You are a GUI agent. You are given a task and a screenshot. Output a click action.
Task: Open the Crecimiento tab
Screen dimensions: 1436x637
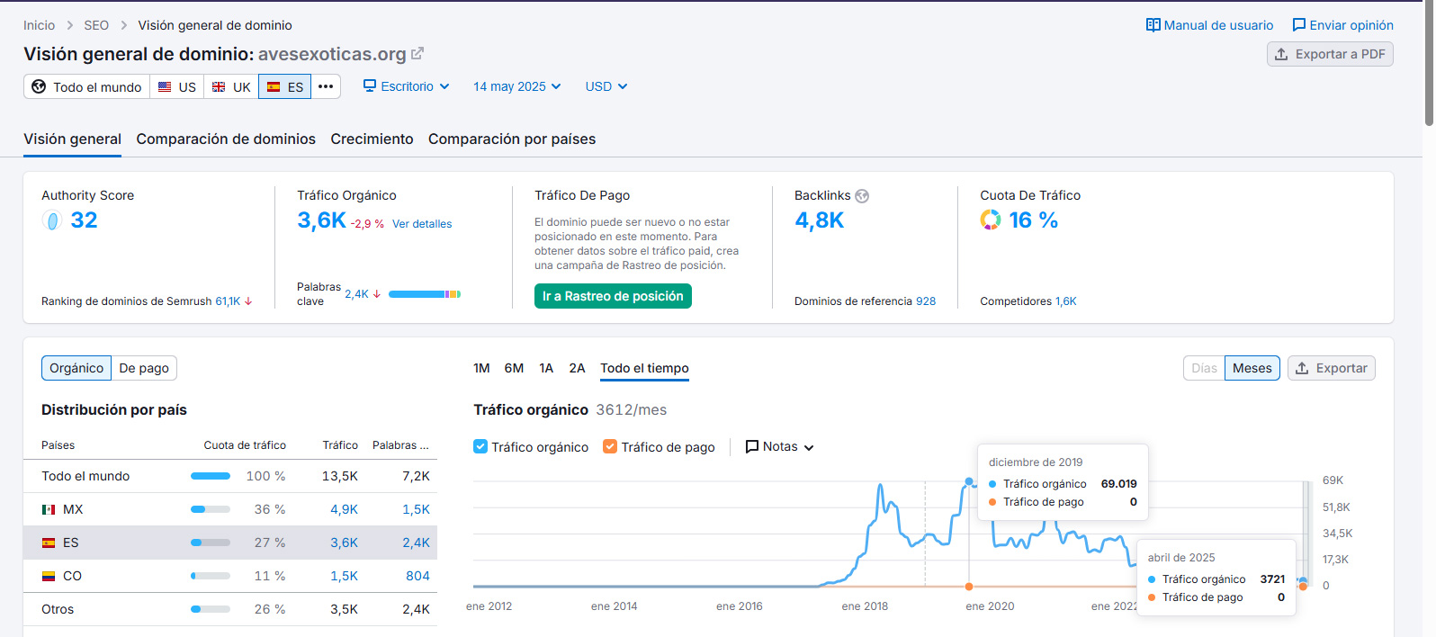(372, 139)
